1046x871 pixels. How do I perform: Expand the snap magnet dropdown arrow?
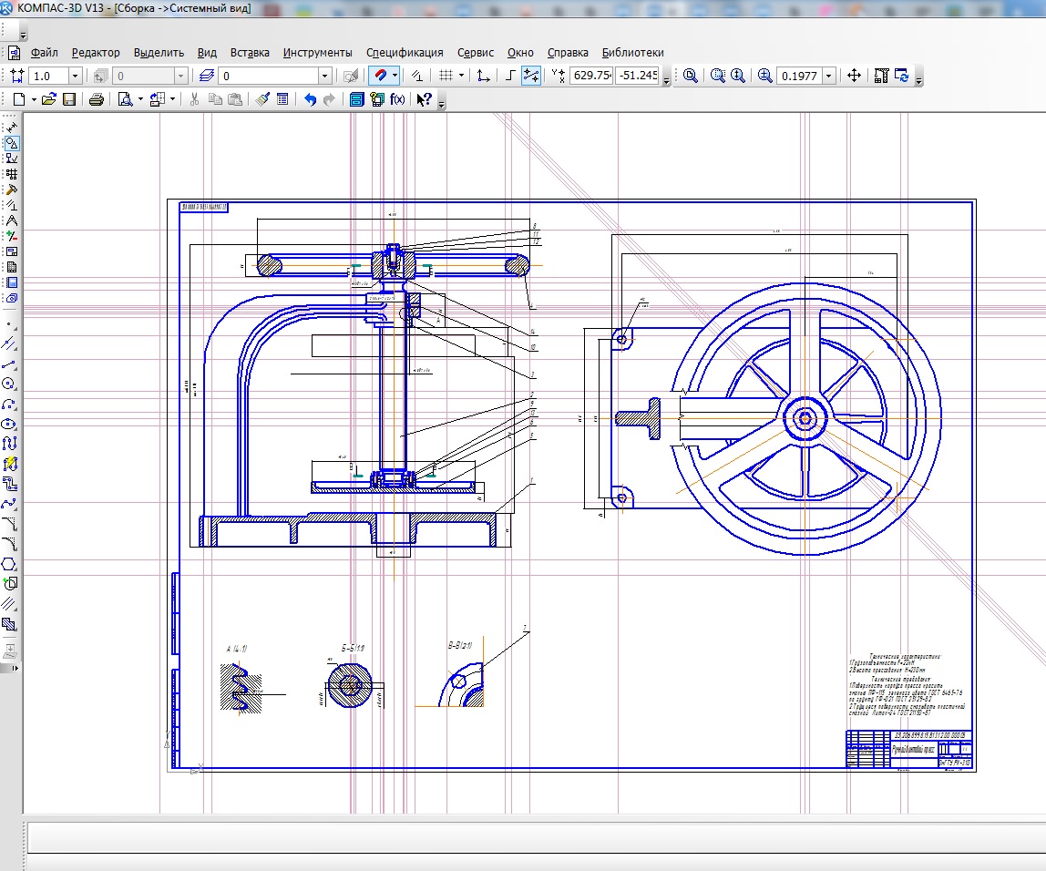pos(395,76)
